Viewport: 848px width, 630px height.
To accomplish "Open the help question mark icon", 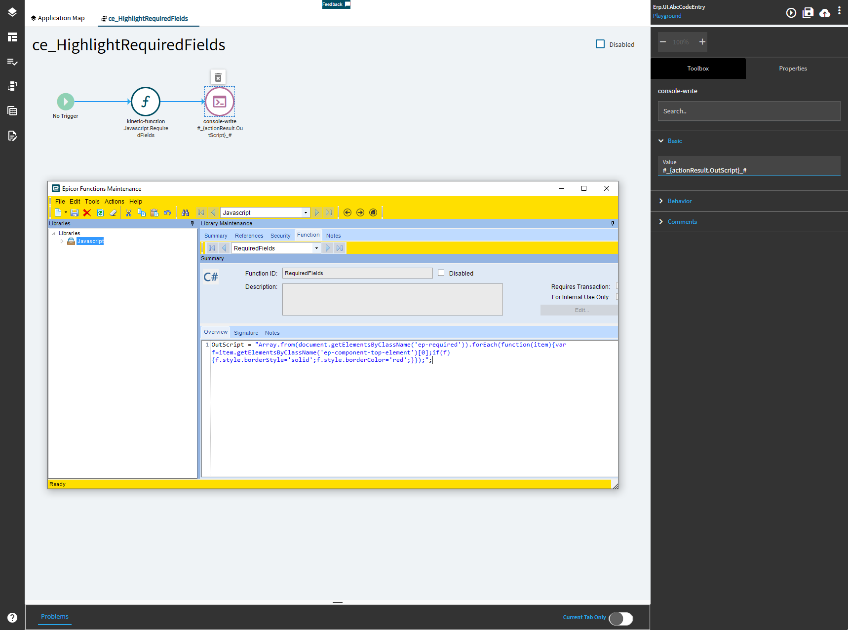I will point(12,618).
